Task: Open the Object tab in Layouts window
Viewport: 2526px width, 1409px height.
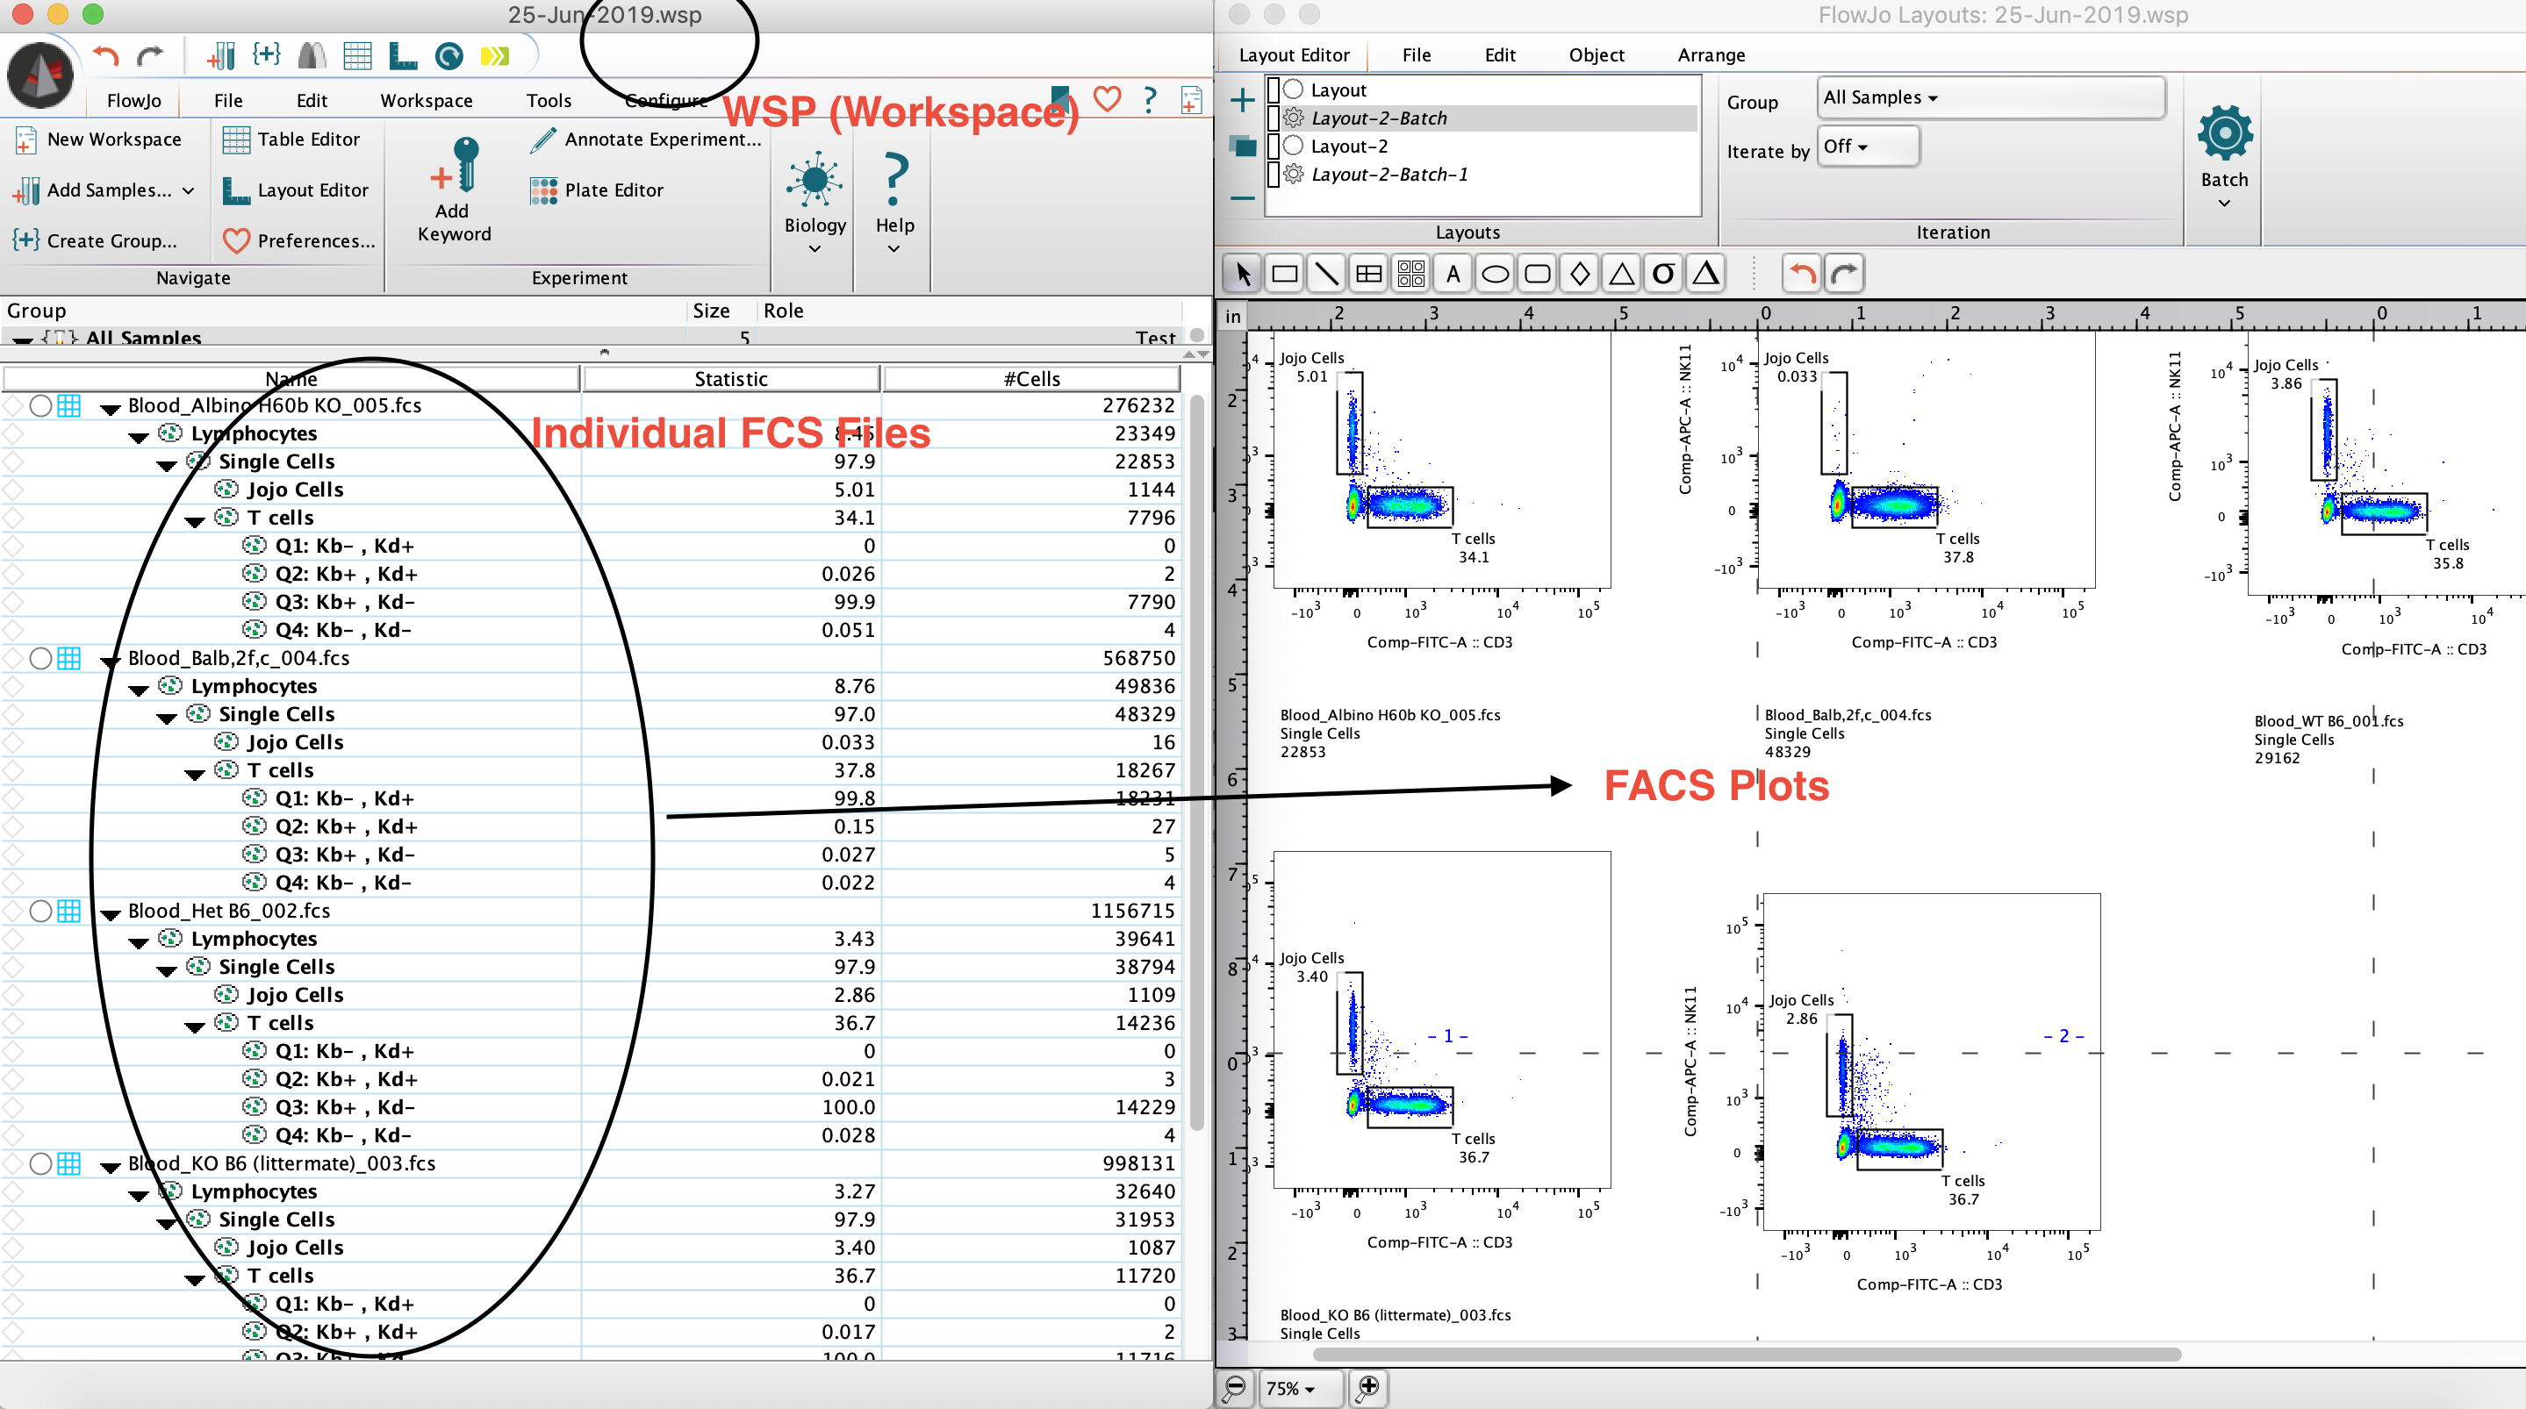Action: pos(1596,56)
